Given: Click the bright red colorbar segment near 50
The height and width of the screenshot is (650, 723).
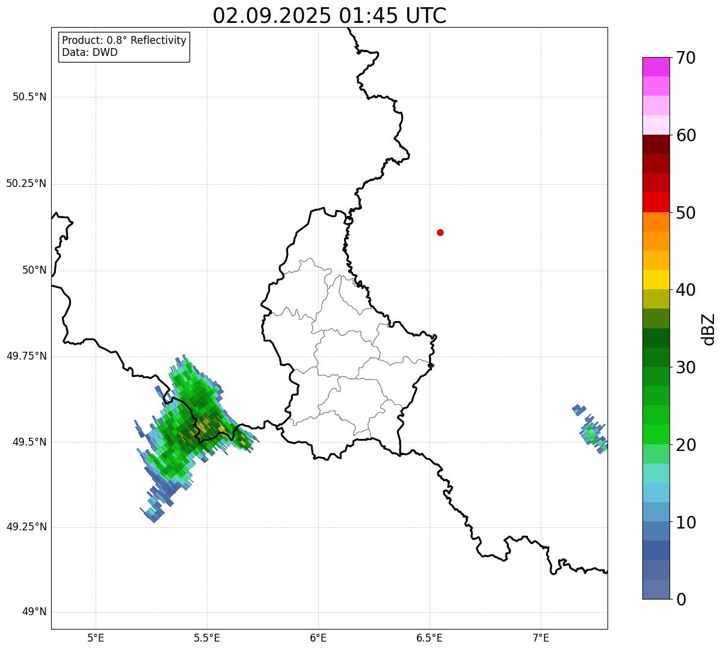Looking at the screenshot, I should tap(656, 202).
